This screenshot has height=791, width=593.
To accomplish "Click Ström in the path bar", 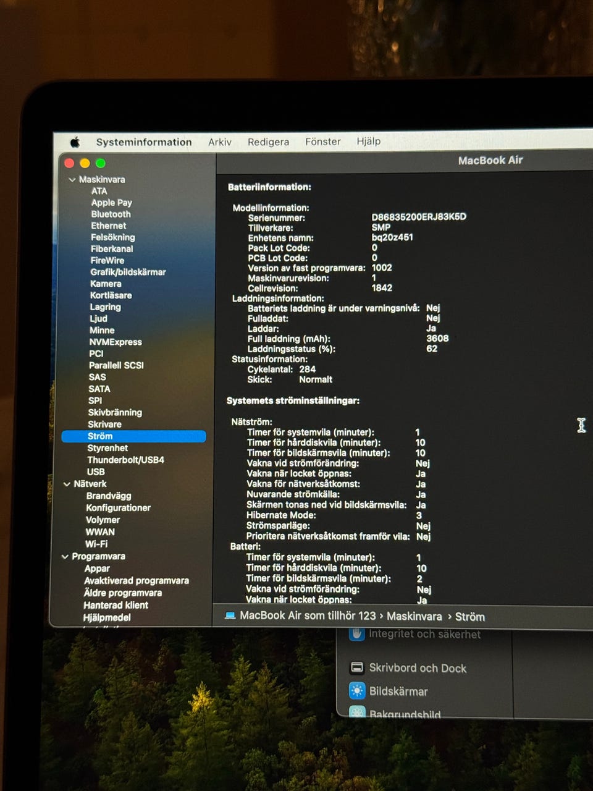I will pyautogui.click(x=470, y=617).
